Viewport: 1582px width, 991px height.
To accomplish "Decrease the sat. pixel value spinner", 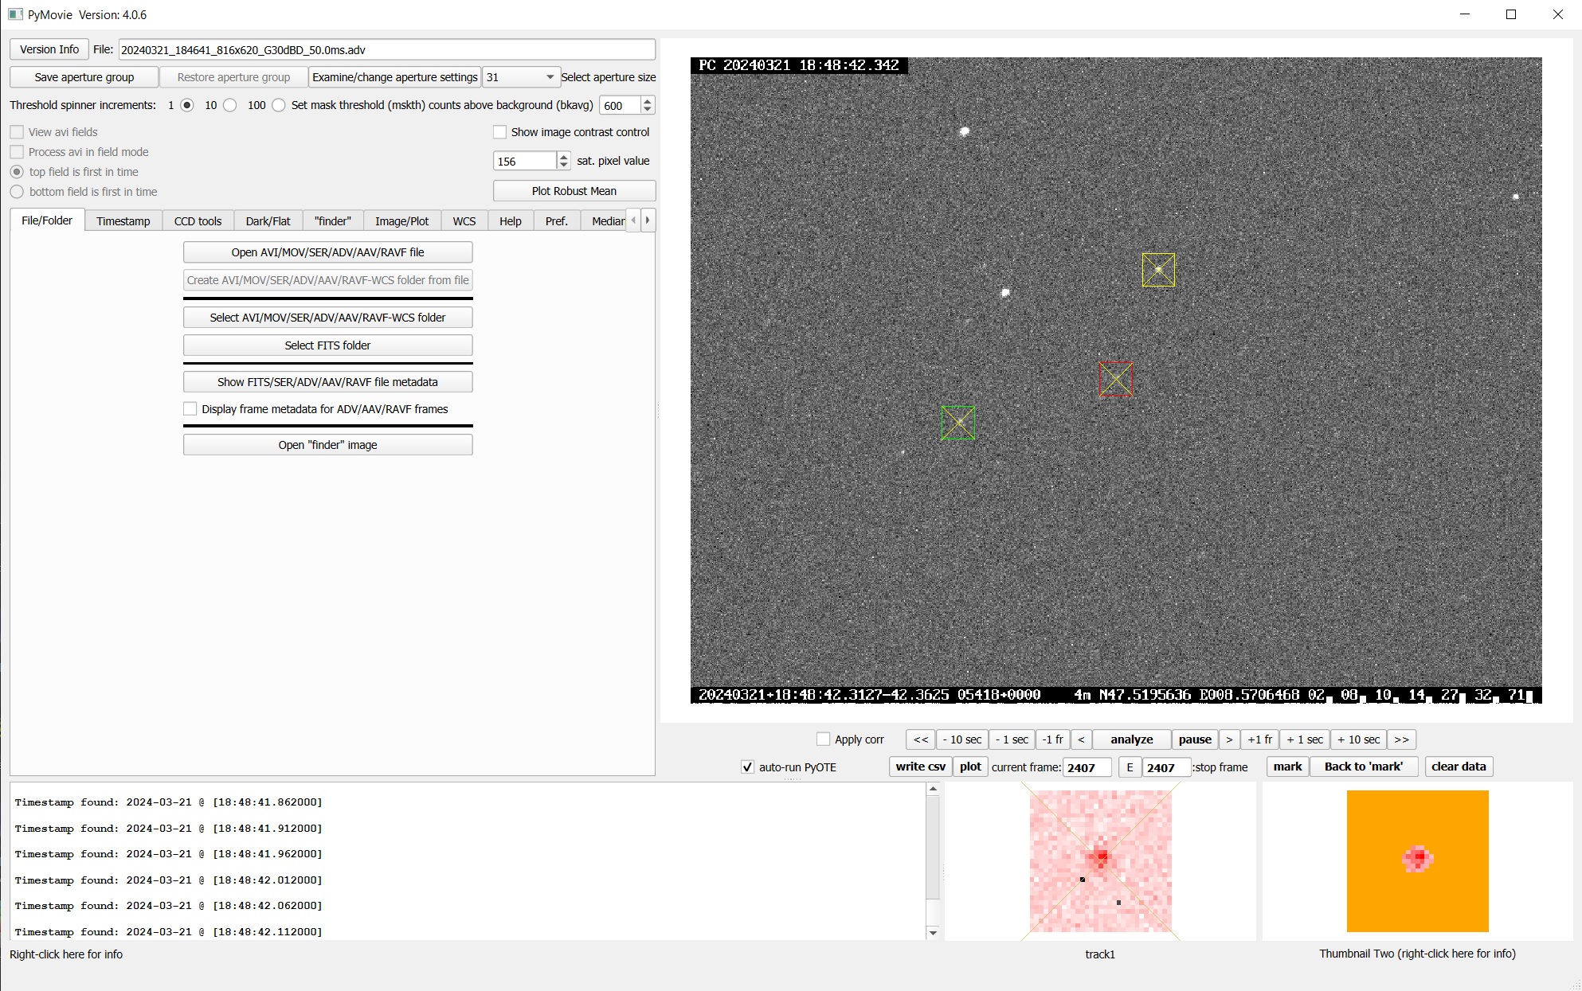I will (x=564, y=165).
